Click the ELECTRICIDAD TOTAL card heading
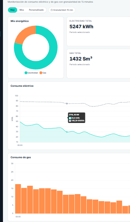 pos(81,21)
